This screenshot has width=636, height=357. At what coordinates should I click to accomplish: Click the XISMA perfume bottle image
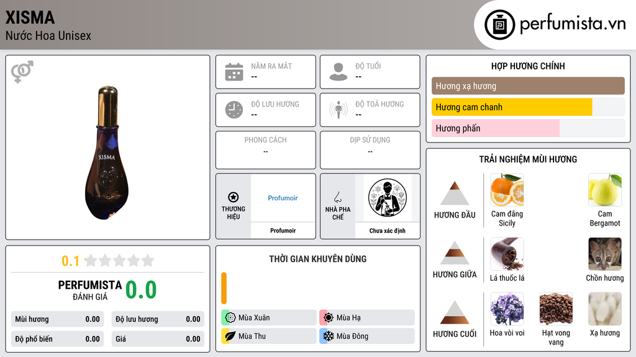point(107,152)
